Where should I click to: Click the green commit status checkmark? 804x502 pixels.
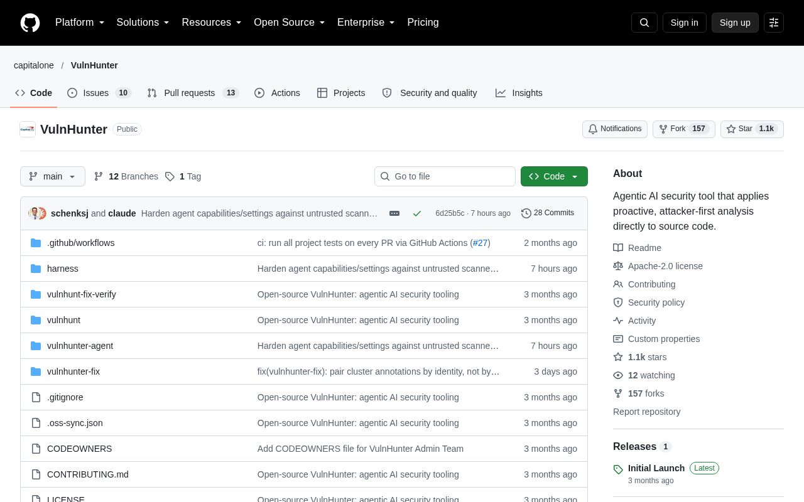417,213
